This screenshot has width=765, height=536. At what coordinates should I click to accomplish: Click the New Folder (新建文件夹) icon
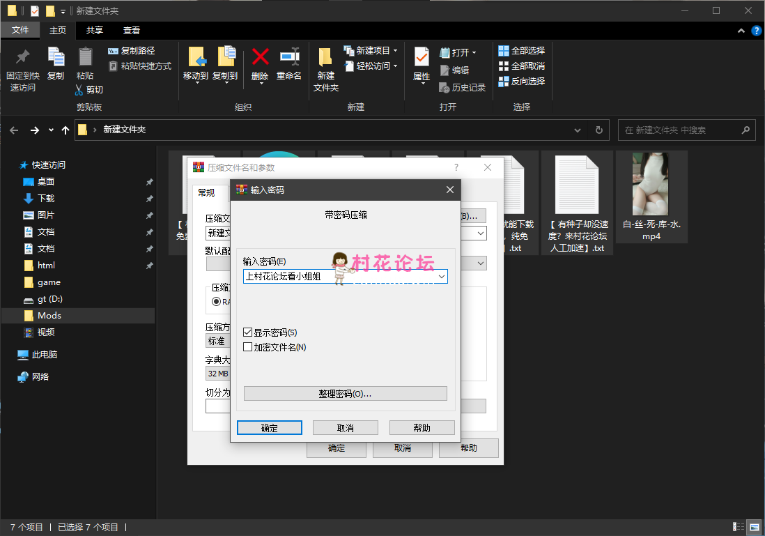[x=325, y=57]
